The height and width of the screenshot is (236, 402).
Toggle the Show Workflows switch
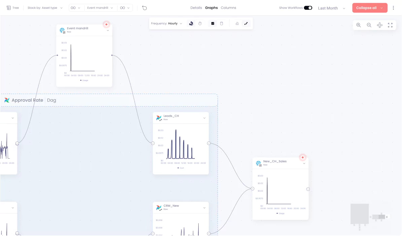click(308, 8)
